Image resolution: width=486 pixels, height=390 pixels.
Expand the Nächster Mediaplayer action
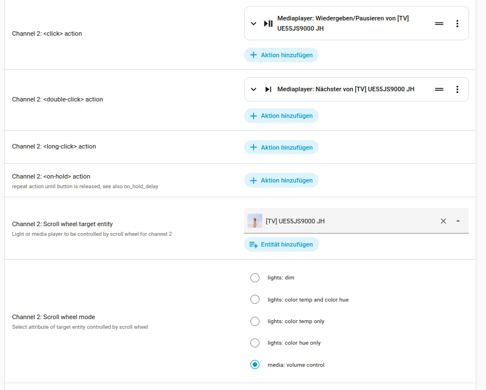pos(254,90)
